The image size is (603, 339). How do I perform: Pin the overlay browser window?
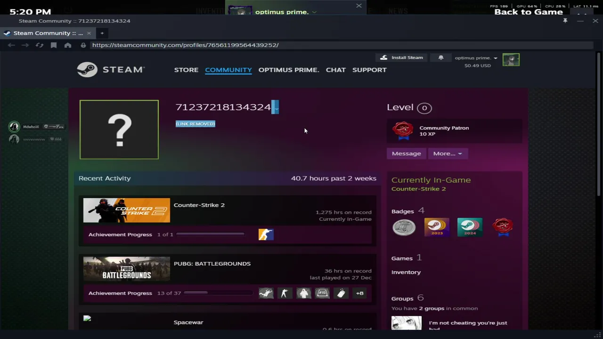pyautogui.click(x=565, y=21)
